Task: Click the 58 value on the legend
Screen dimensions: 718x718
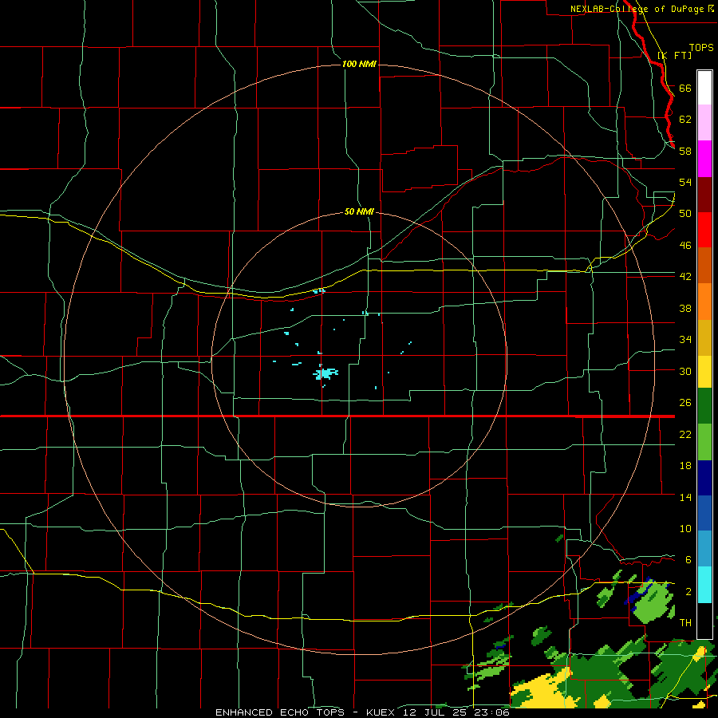Action: coord(685,151)
